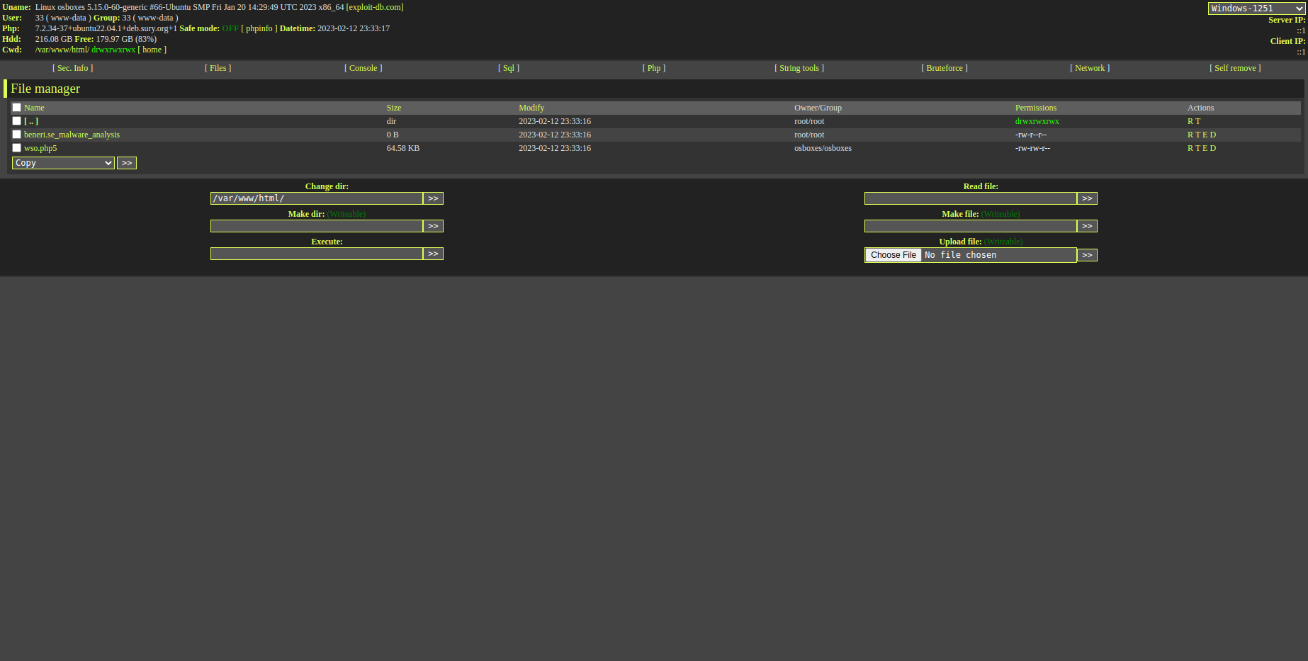1308x661 pixels.
Task: Click D action for wso.php5
Action: coord(1213,148)
